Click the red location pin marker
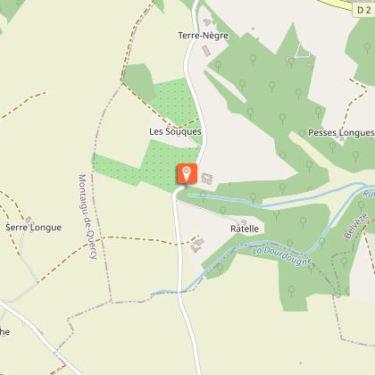Image resolution: width=375 pixels, height=375 pixels. [x=187, y=173]
